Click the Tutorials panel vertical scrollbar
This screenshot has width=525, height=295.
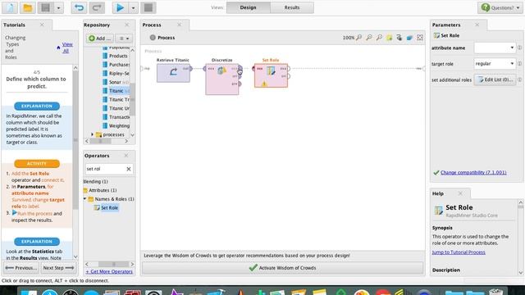[75, 140]
